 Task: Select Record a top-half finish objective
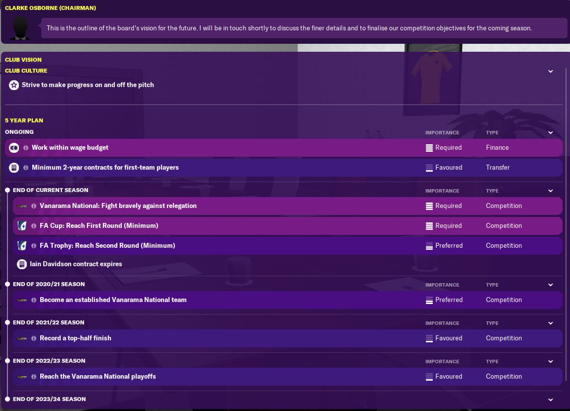288,338
